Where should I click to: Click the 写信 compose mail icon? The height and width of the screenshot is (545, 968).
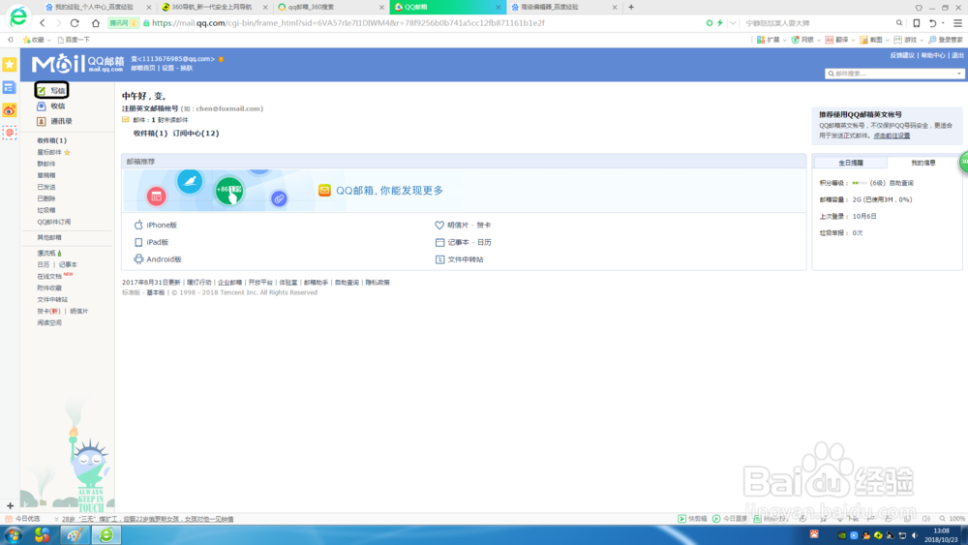coord(42,91)
